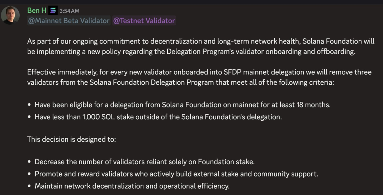Click the words "onboarding and offboarding"
The height and width of the screenshot is (195, 383).
pos(310,51)
